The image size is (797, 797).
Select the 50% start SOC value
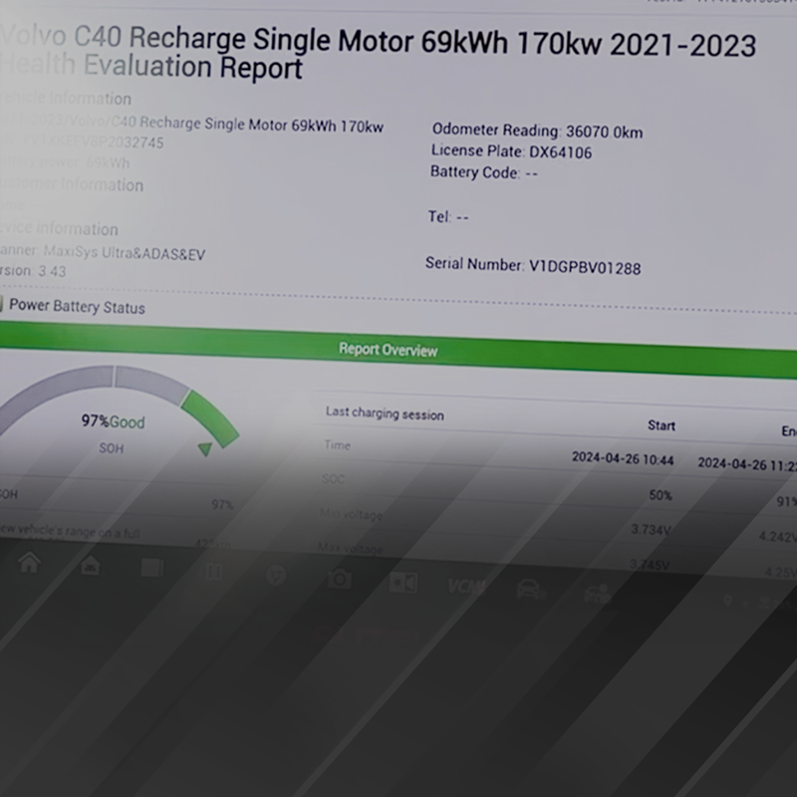coord(661,494)
